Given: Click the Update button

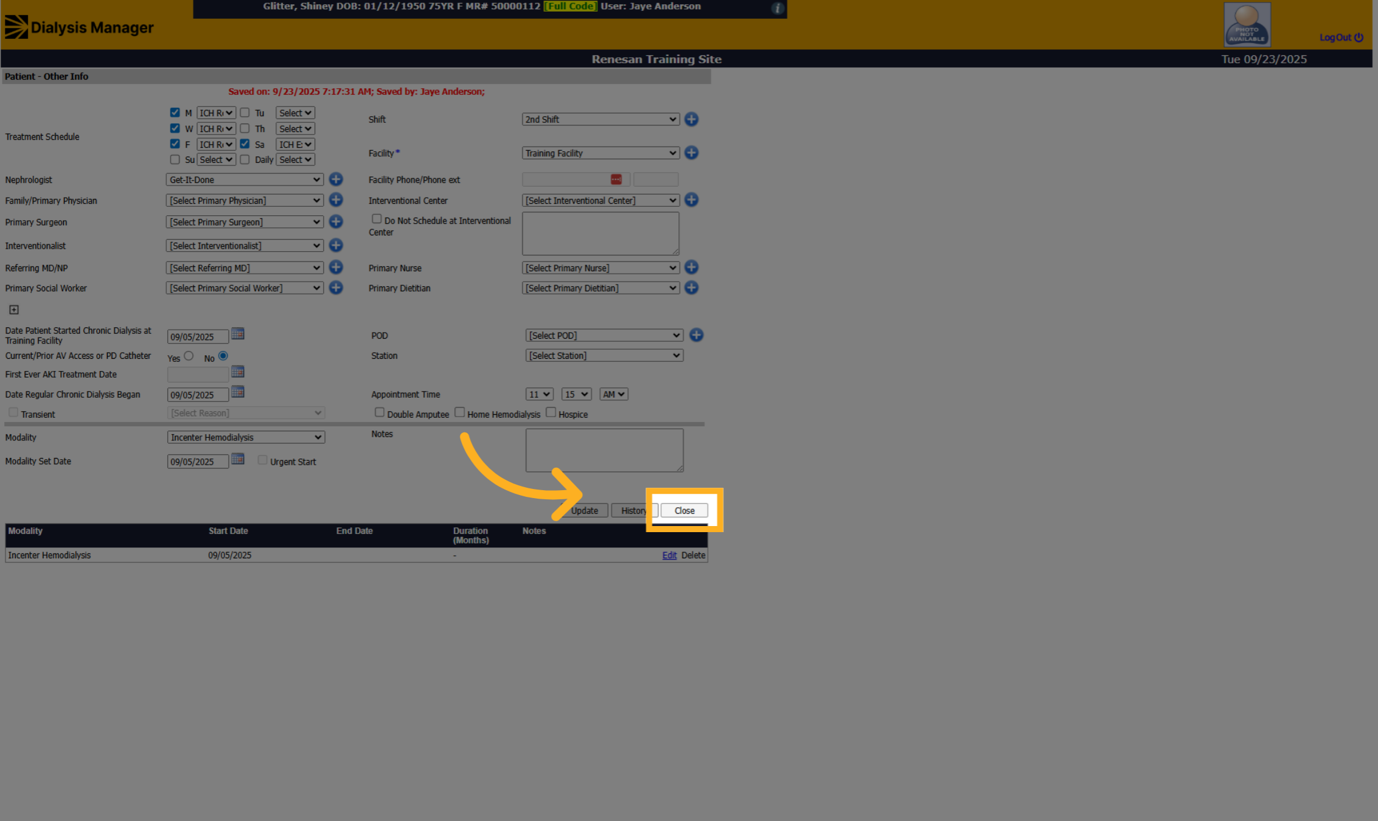Looking at the screenshot, I should pos(584,511).
